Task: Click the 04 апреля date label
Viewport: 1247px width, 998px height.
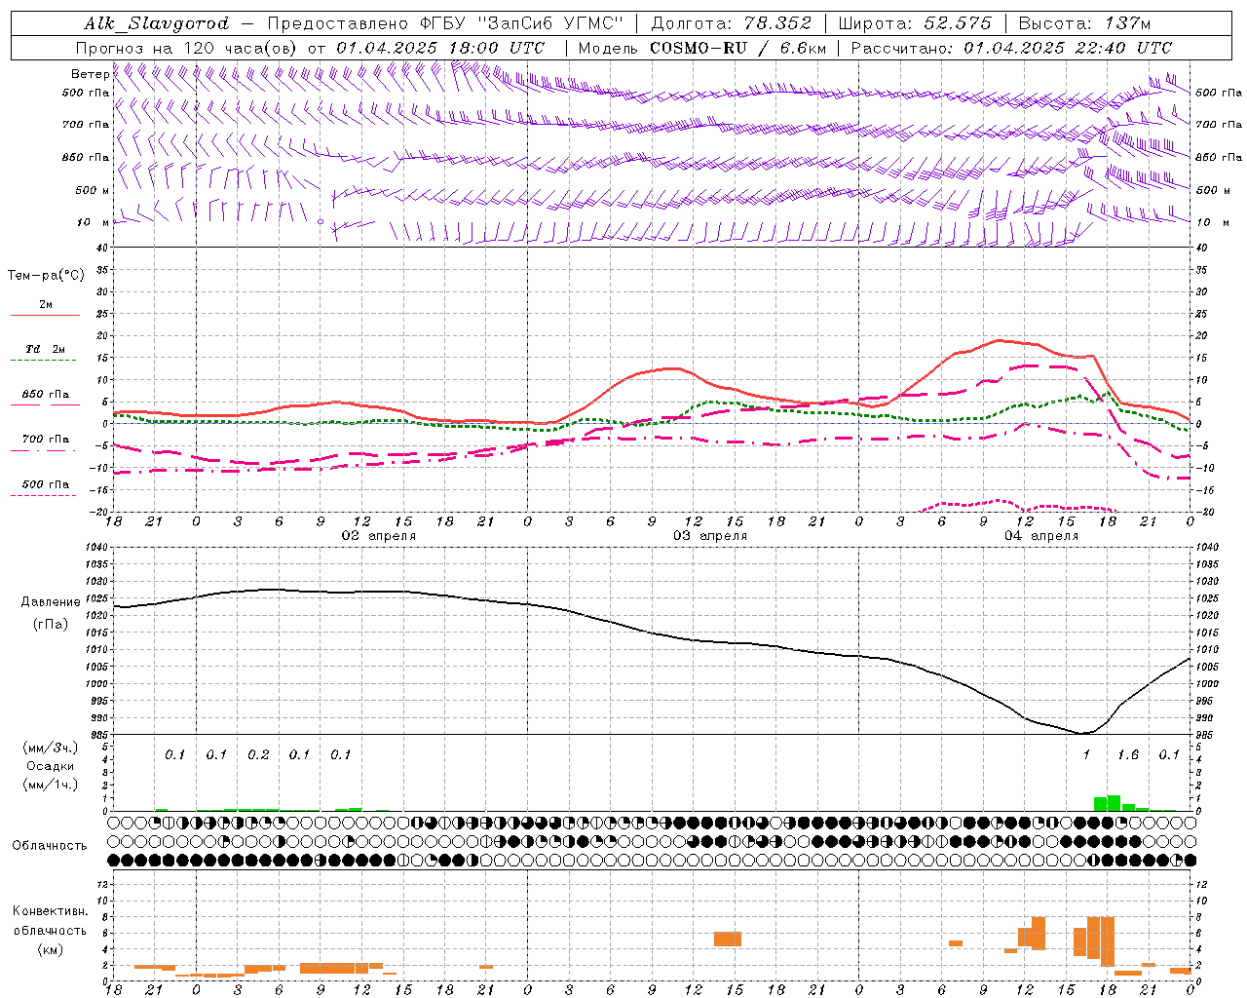Action: point(1041,536)
